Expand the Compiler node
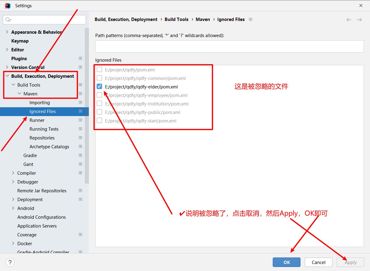370x271 pixels. tap(13, 173)
